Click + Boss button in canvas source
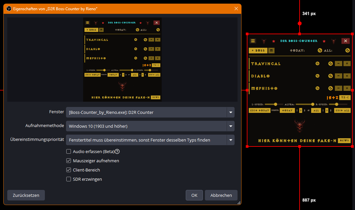355x210 pixels. tap(258, 51)
